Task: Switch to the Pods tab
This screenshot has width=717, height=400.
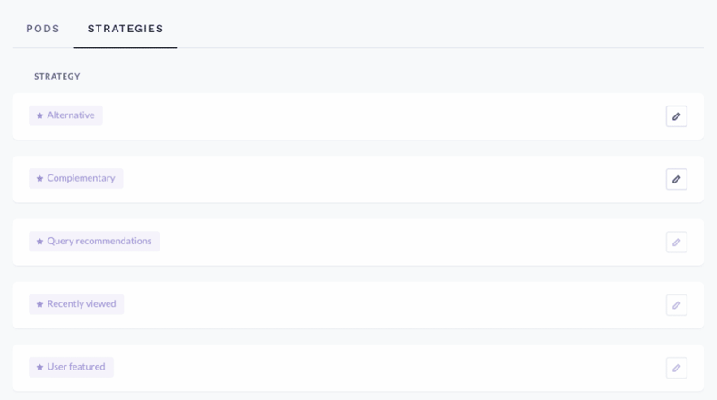Action: 43,29
